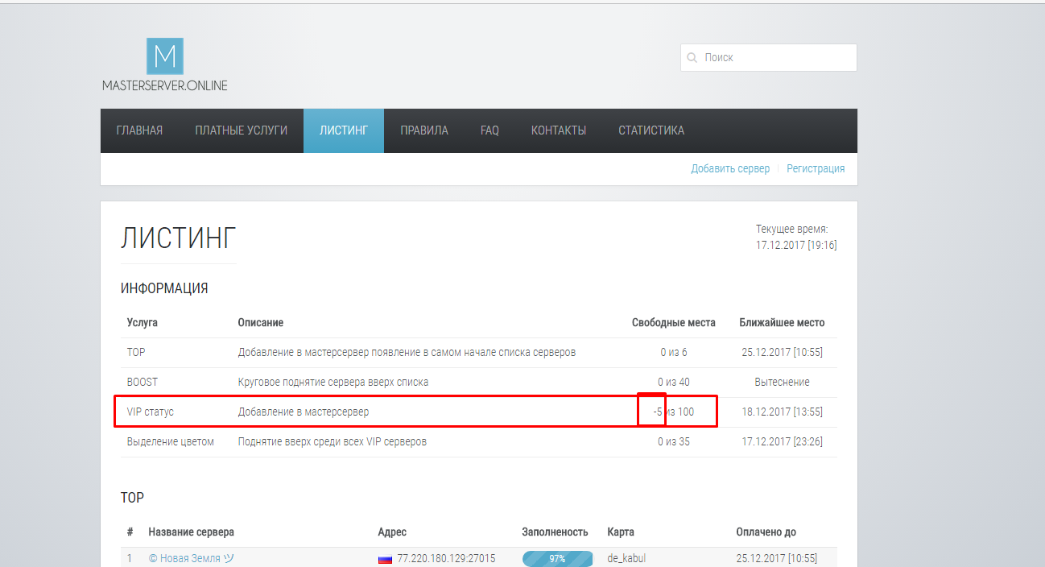Viewport: 1045px width, 567px height.
Task: Click the MasterServer.Online logo
Action: click(x=164, y=64)
